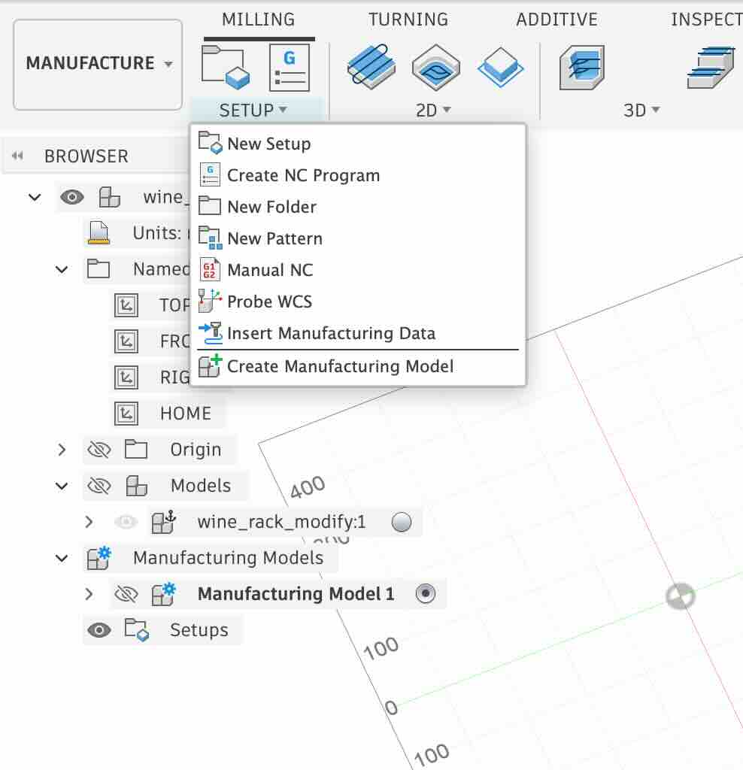The image size is (743, 770).
Task: Switch to the INSPECTION tab
Action: [706, 20]
